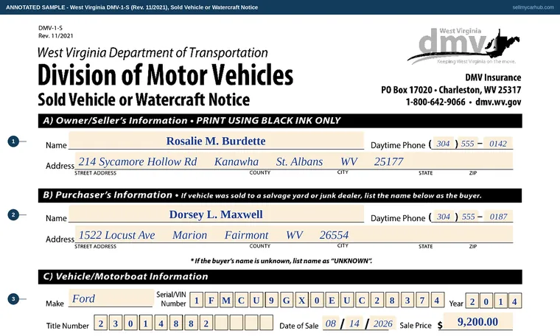Click the purchaser Name field Dorsey L. Maxwell
The image size is (560, 336).
[216, 214]
